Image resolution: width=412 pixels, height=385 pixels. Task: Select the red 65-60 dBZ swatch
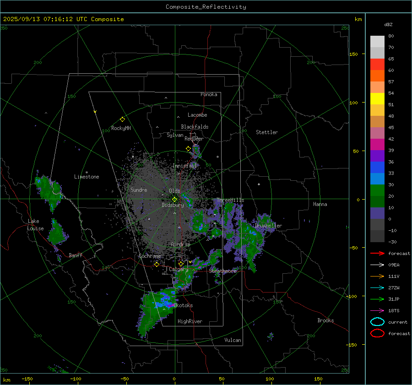tap(377, 65)
